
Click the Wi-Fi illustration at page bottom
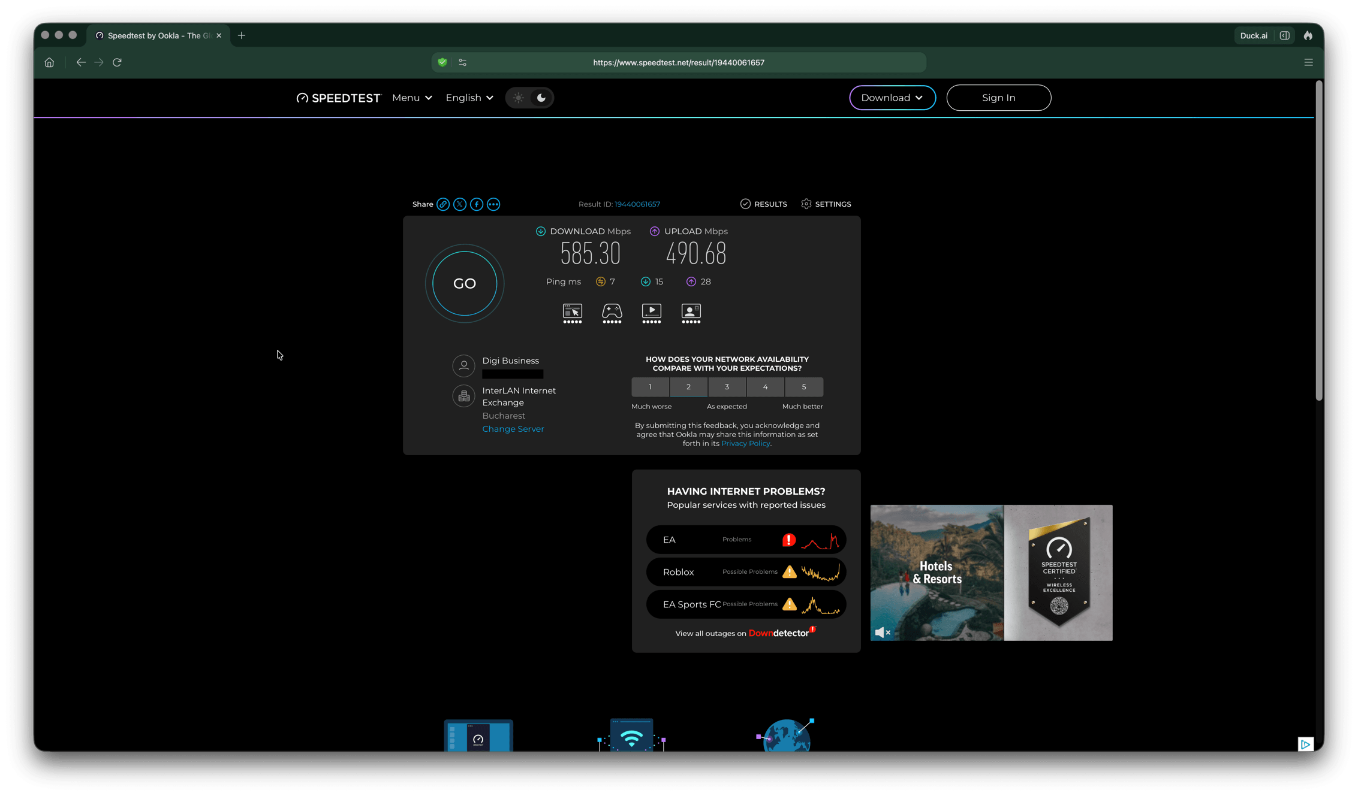[x=632, y=735]
